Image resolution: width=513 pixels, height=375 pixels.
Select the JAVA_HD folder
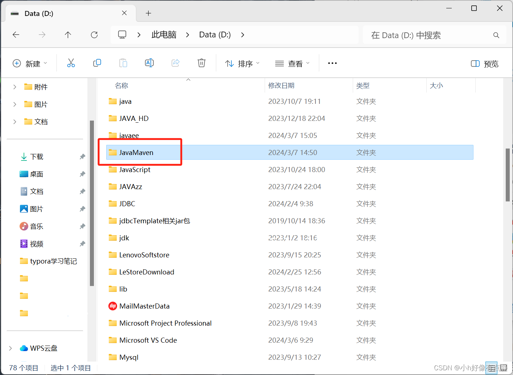(290, 118)
